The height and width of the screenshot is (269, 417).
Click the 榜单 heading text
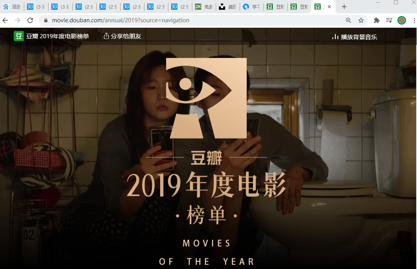click(206, 215)
